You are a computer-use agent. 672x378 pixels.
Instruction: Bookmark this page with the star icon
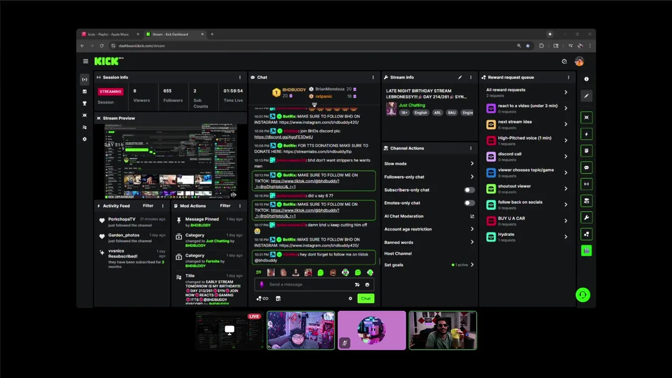click(528, 46)
